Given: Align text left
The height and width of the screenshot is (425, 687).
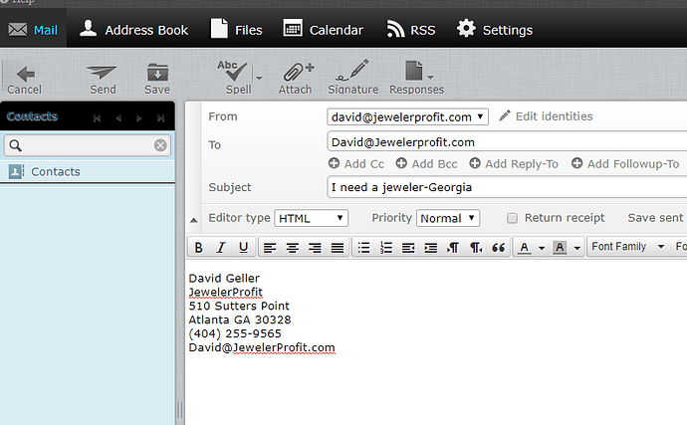Looking at the screenshot, I should [270, 248].
